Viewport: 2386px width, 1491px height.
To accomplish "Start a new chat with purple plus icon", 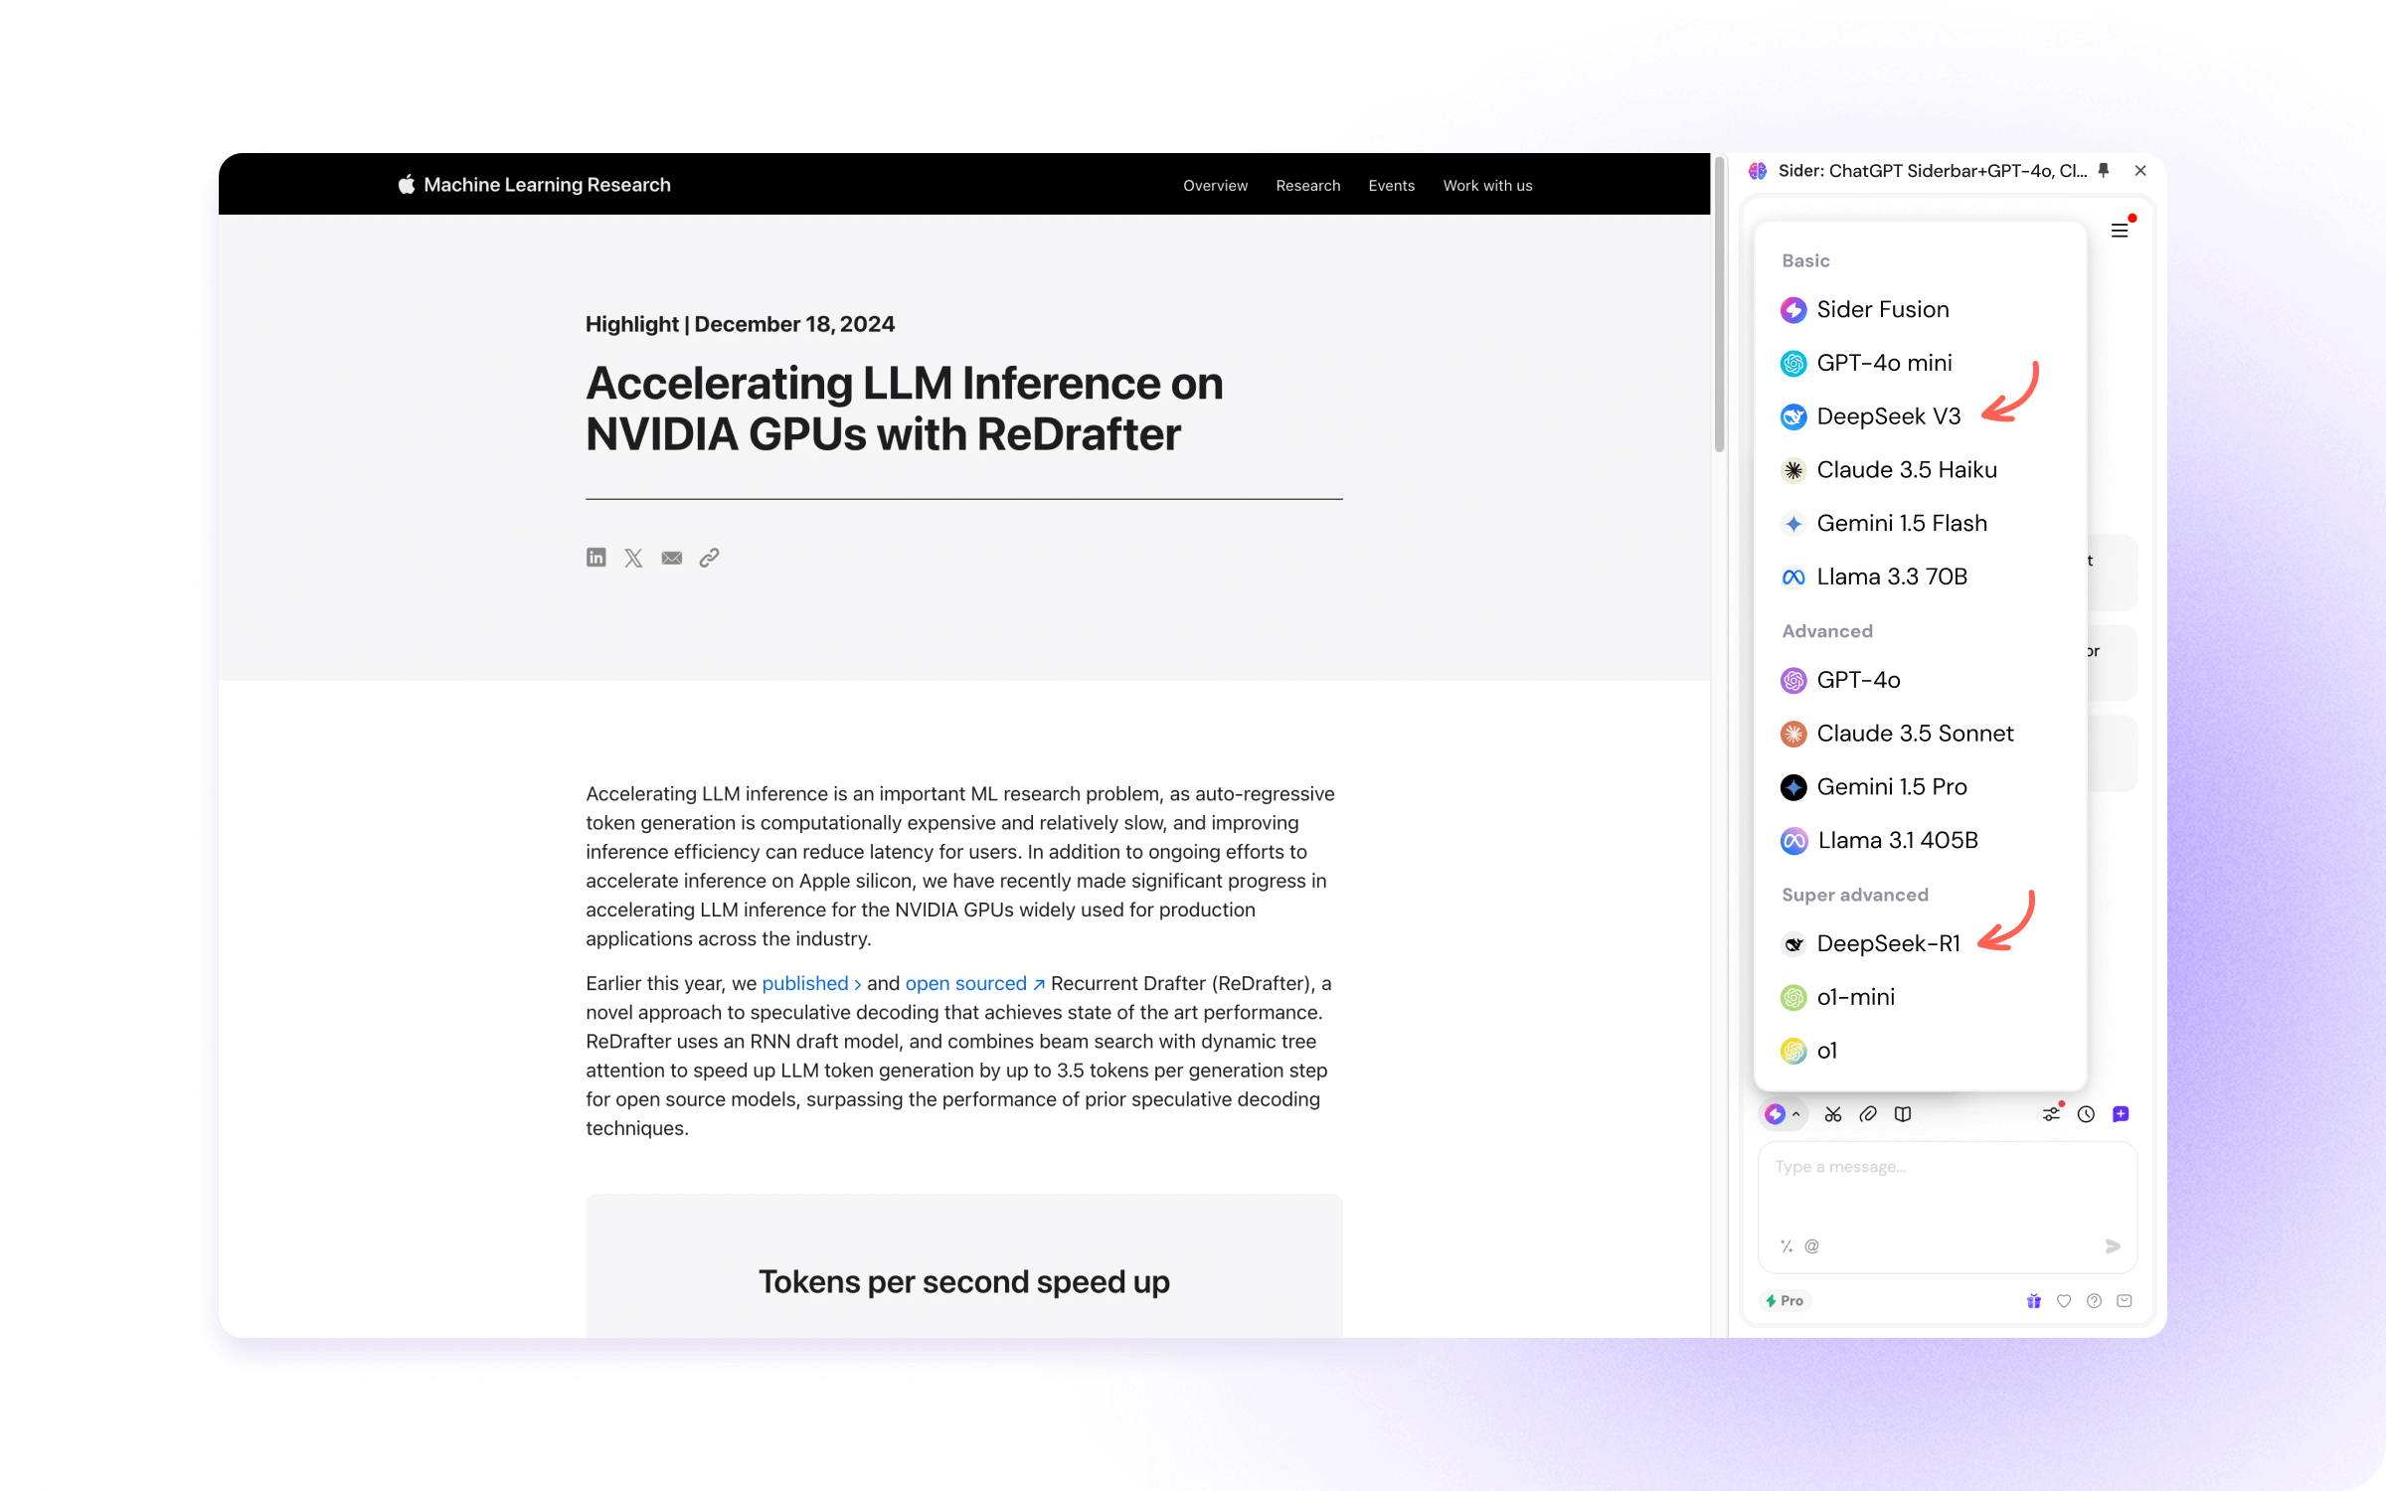I will (2121, 1114).
